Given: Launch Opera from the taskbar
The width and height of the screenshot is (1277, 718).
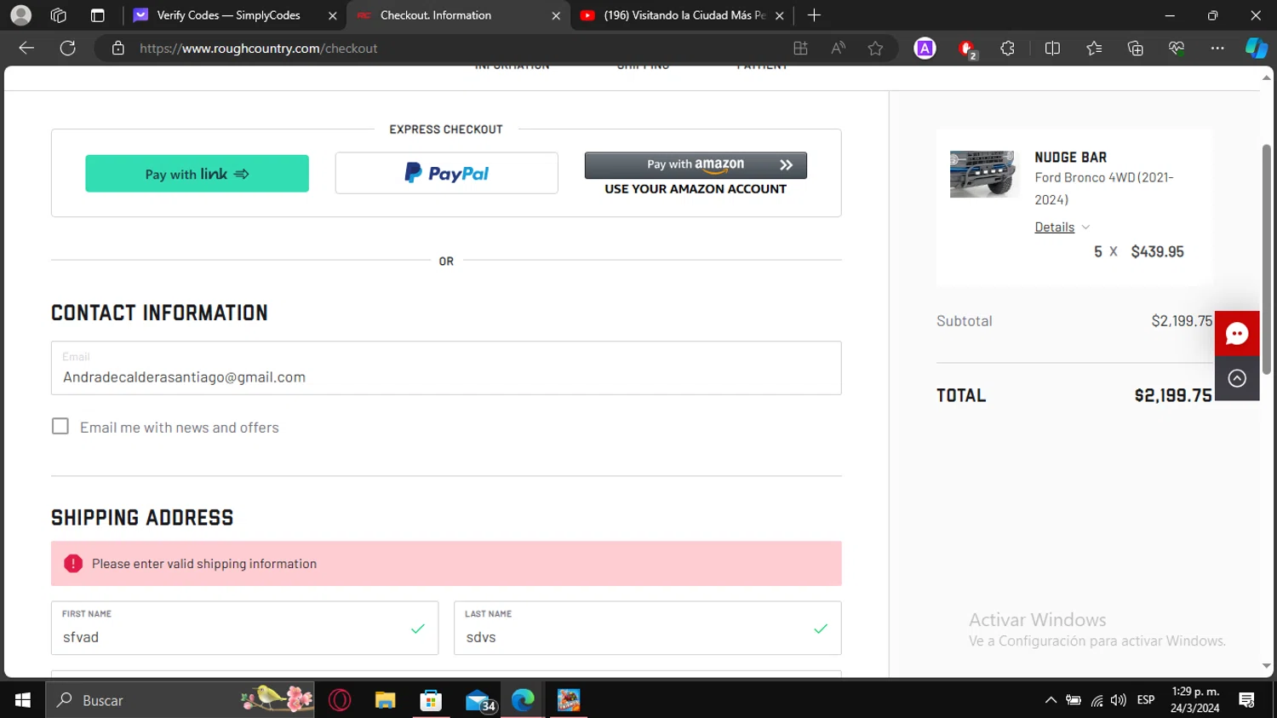Looking at the screenshot, I should [x=340, y=700].
